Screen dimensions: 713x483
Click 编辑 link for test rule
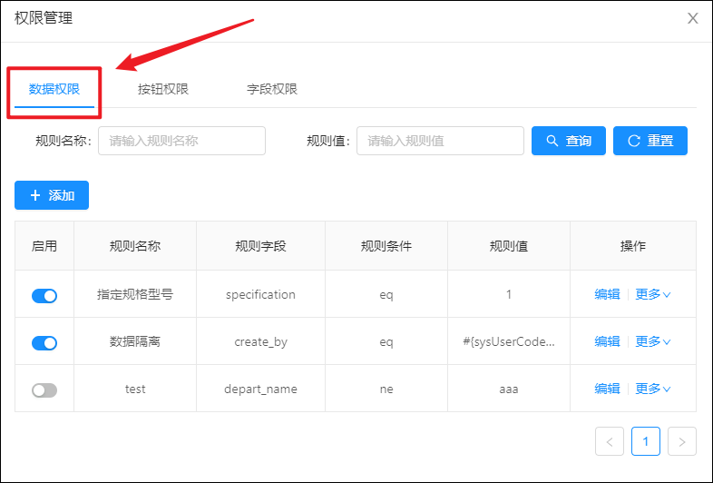pyautogui.click(x=607, y=389)
